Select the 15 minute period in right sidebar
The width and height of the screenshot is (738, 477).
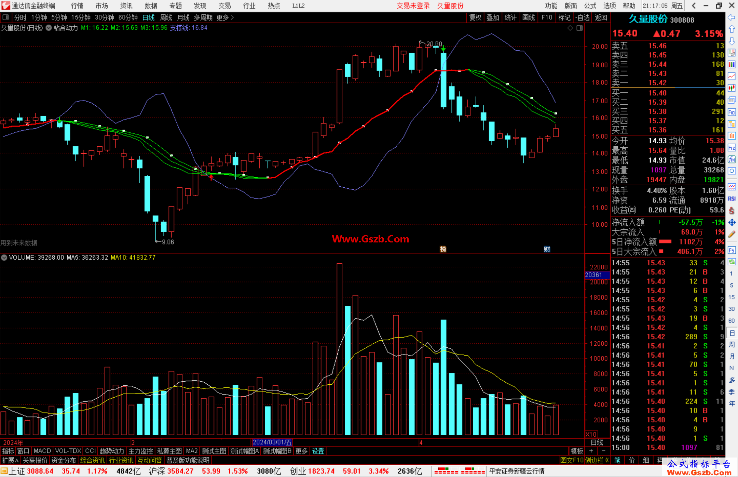tap(732, 297)
